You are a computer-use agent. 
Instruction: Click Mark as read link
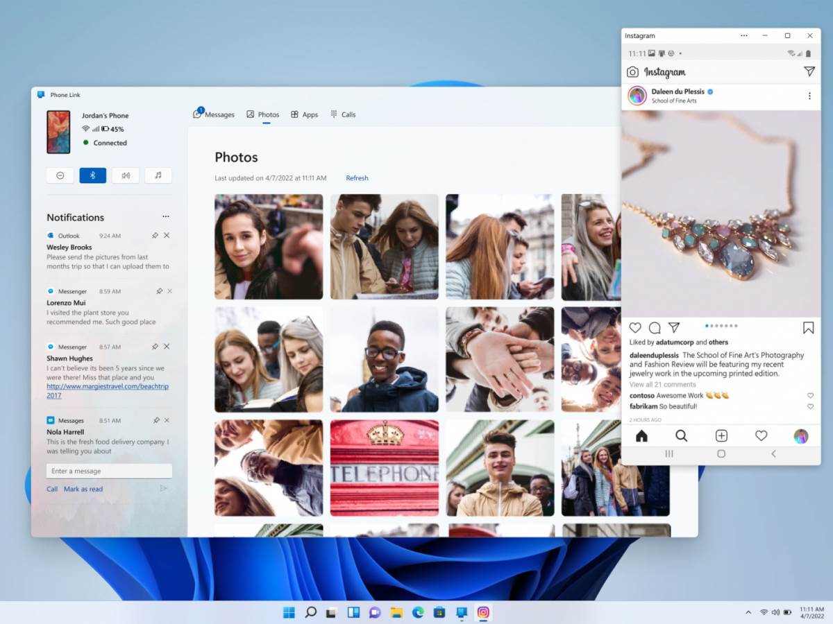[x=83, y=489]
